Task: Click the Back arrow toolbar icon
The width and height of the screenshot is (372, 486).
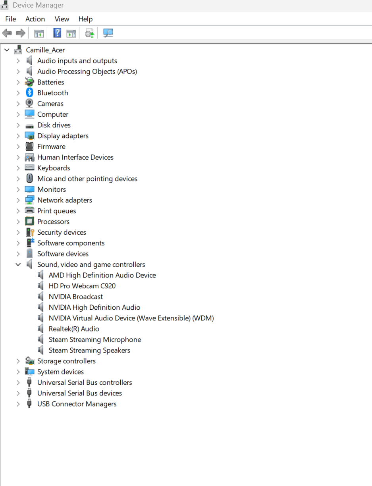Action: point(7,33)
